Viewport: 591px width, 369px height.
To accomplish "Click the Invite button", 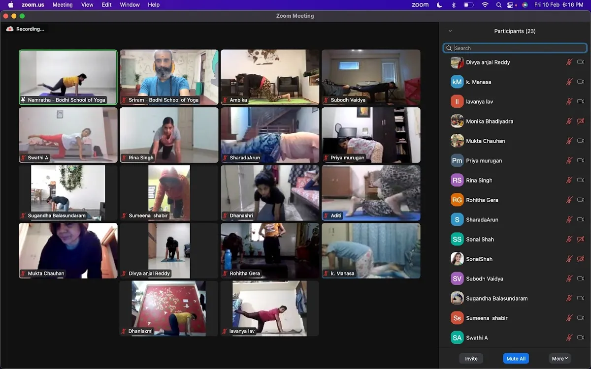I will (471, 359).
